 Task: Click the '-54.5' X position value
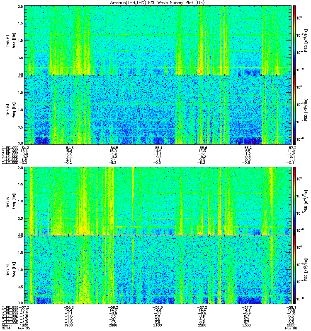pyautogui.click(x=68, y=148)
